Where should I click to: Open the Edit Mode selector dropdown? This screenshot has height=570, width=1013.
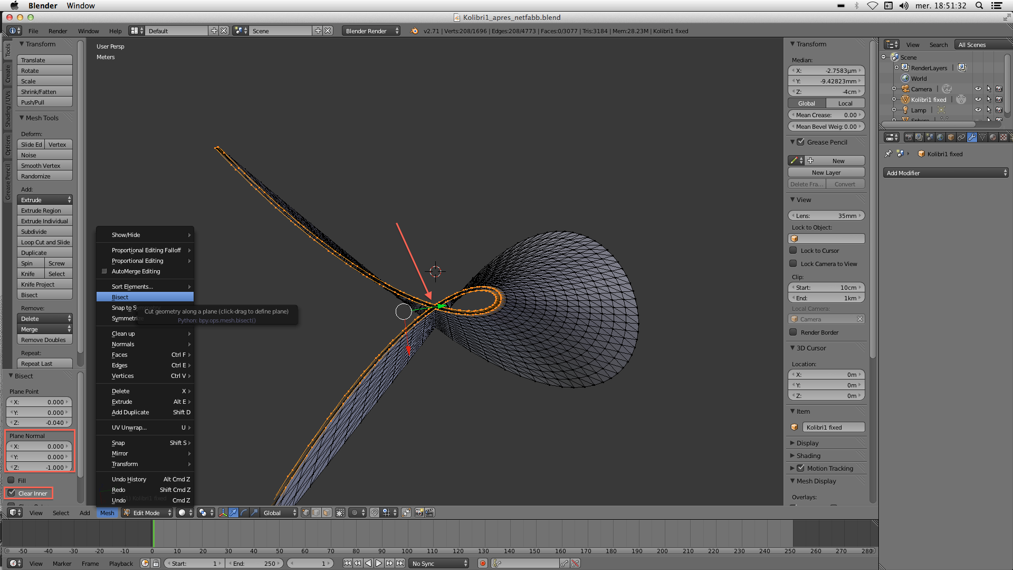147,512
